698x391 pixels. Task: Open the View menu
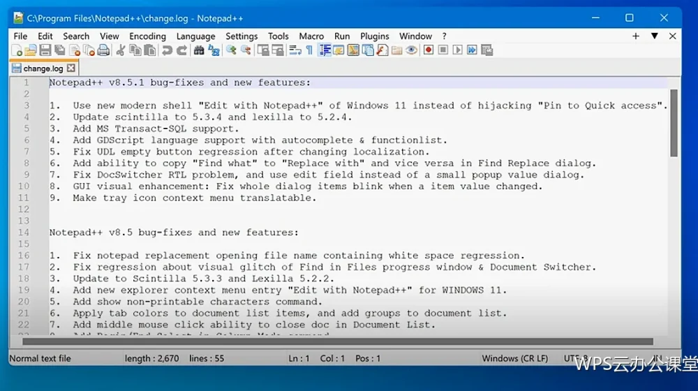109,36
